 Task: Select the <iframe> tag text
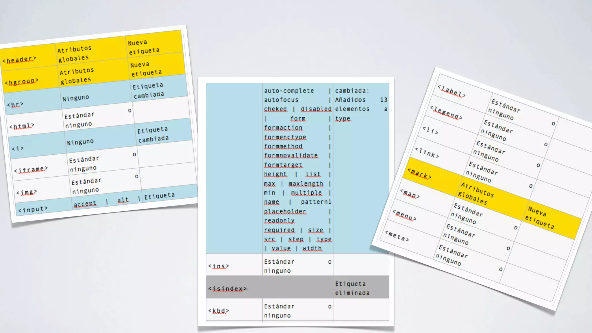coord(31,169)
